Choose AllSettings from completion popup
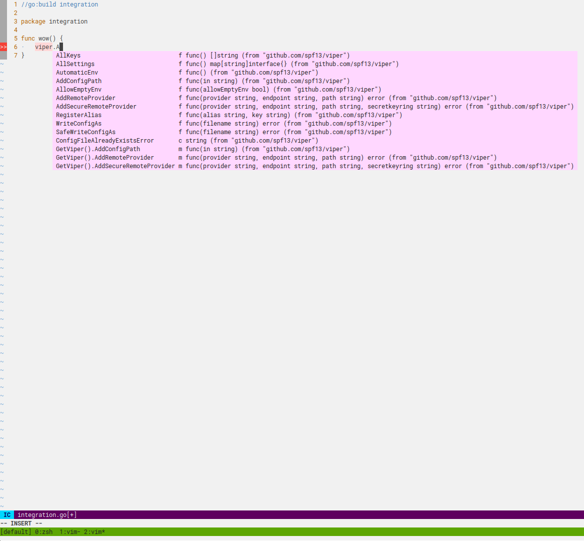 [314, 64]
